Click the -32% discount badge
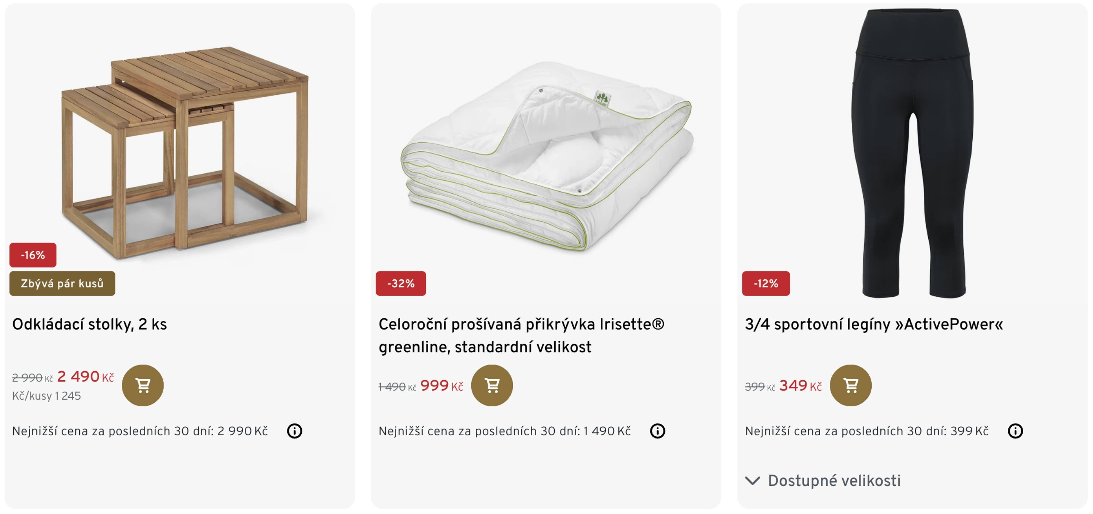1093x514 pixels. tap(401, 283)
